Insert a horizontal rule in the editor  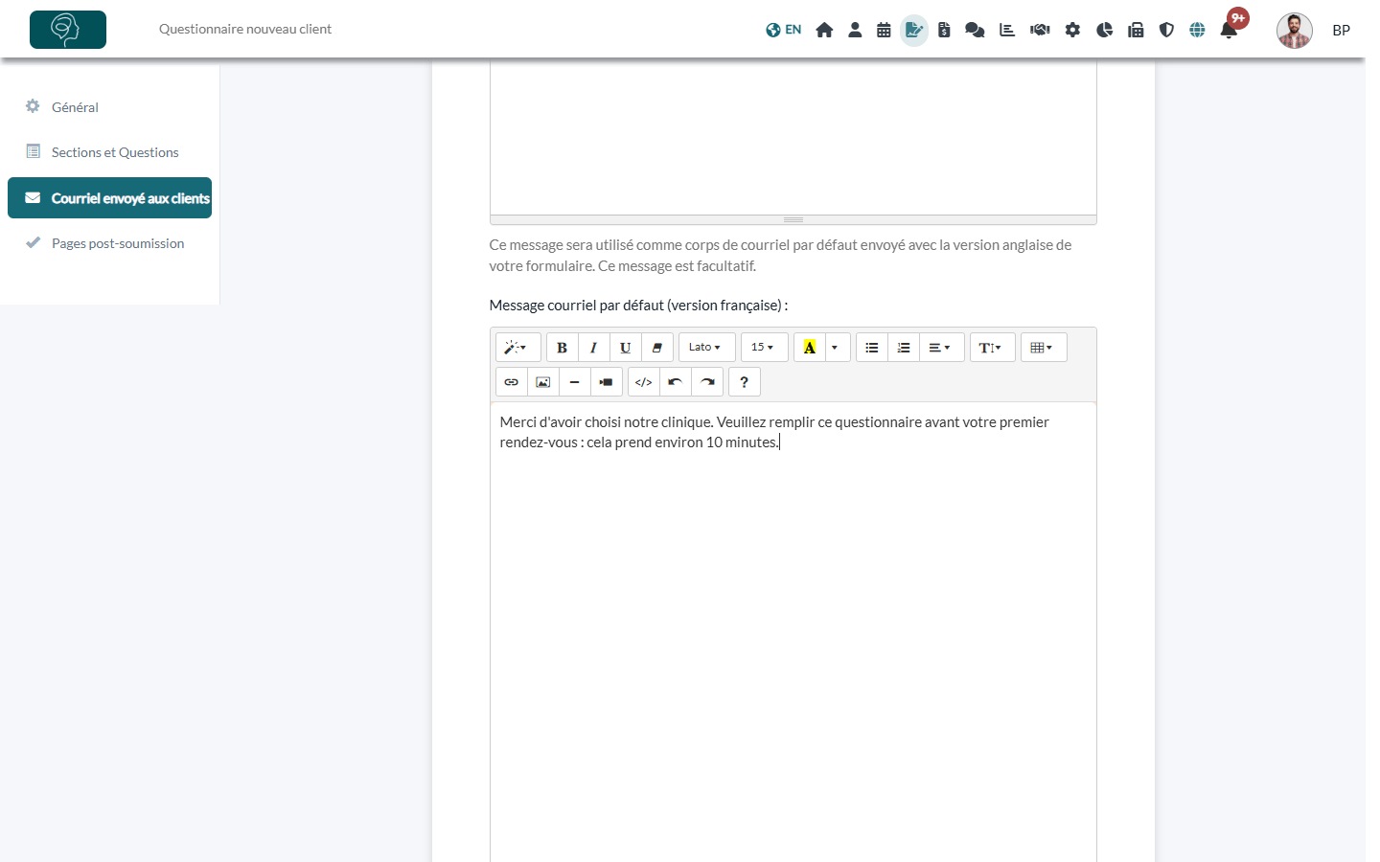tap(575, 382)
